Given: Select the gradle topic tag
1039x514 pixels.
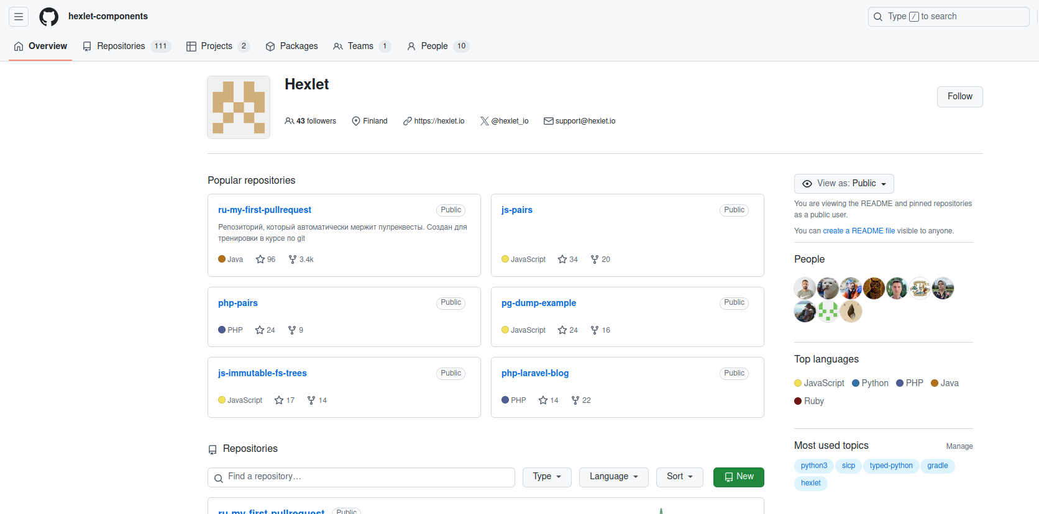Looking at the screenshot, I should tap(938, 466).
